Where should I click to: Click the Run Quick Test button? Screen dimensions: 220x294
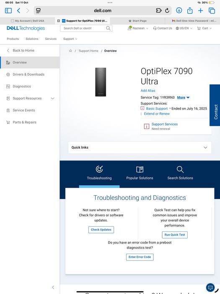click(x=175, y=235)
